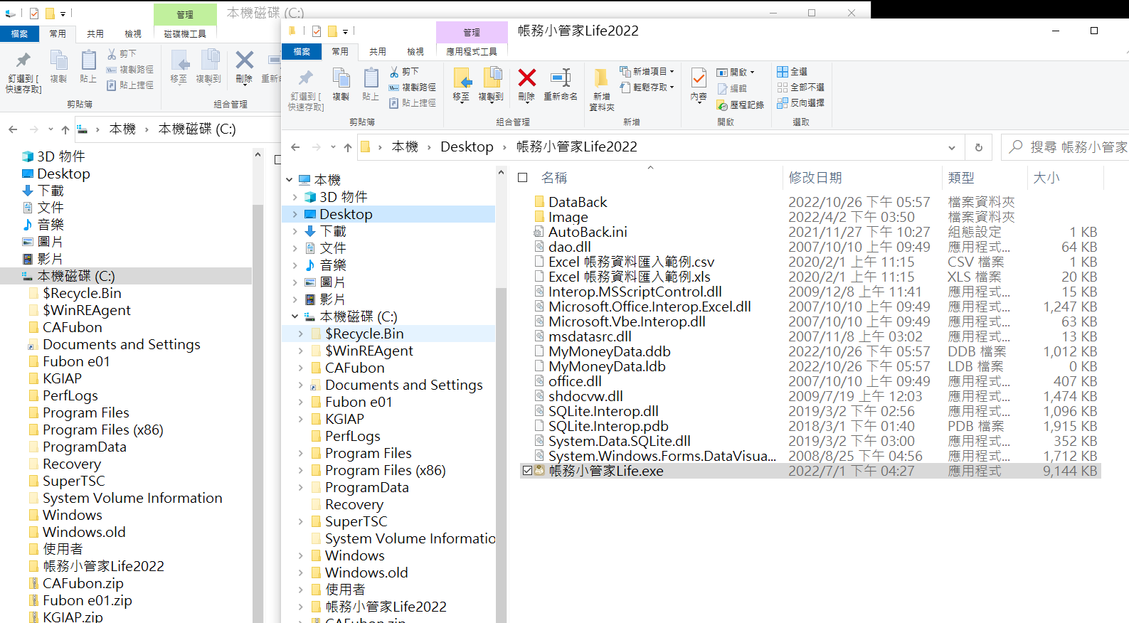Click the refresh icon beside the address bar
1129x623 pixels.
click(979, 147)
